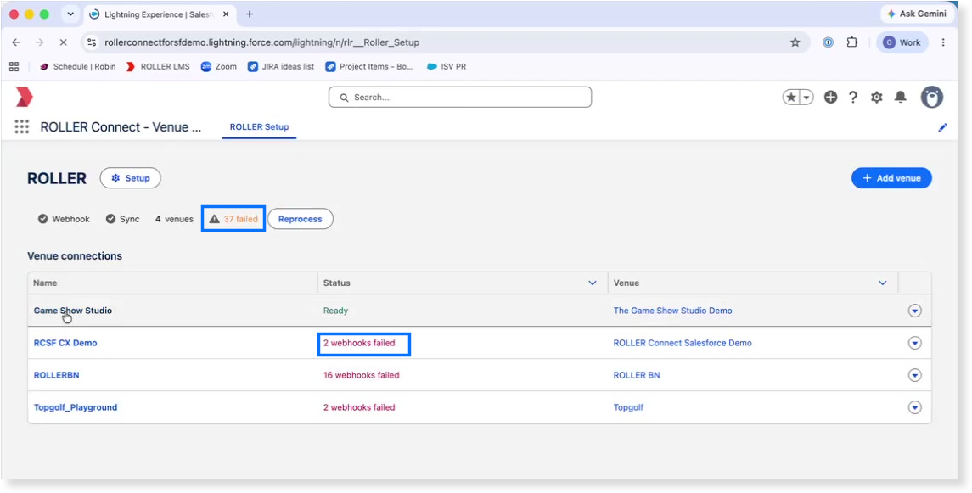The width and height of the screenshot is (972, 493).
Task: Select the ROLLER Setup tab
Action: (x=259, y=127)
